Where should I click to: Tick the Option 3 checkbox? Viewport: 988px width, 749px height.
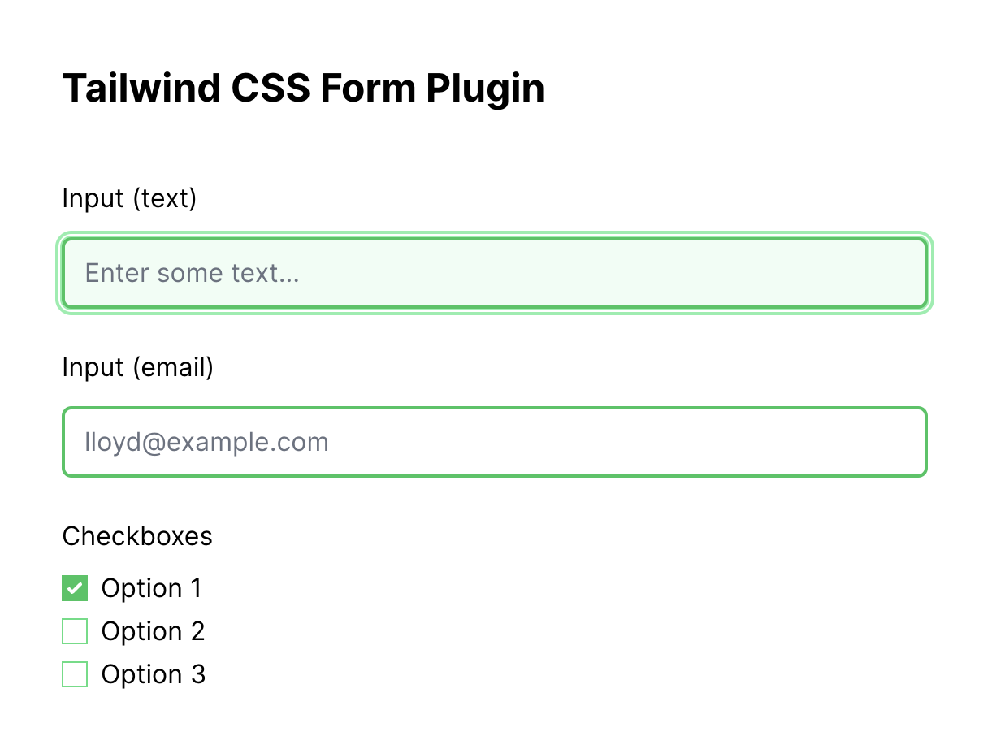click(75, 674)
